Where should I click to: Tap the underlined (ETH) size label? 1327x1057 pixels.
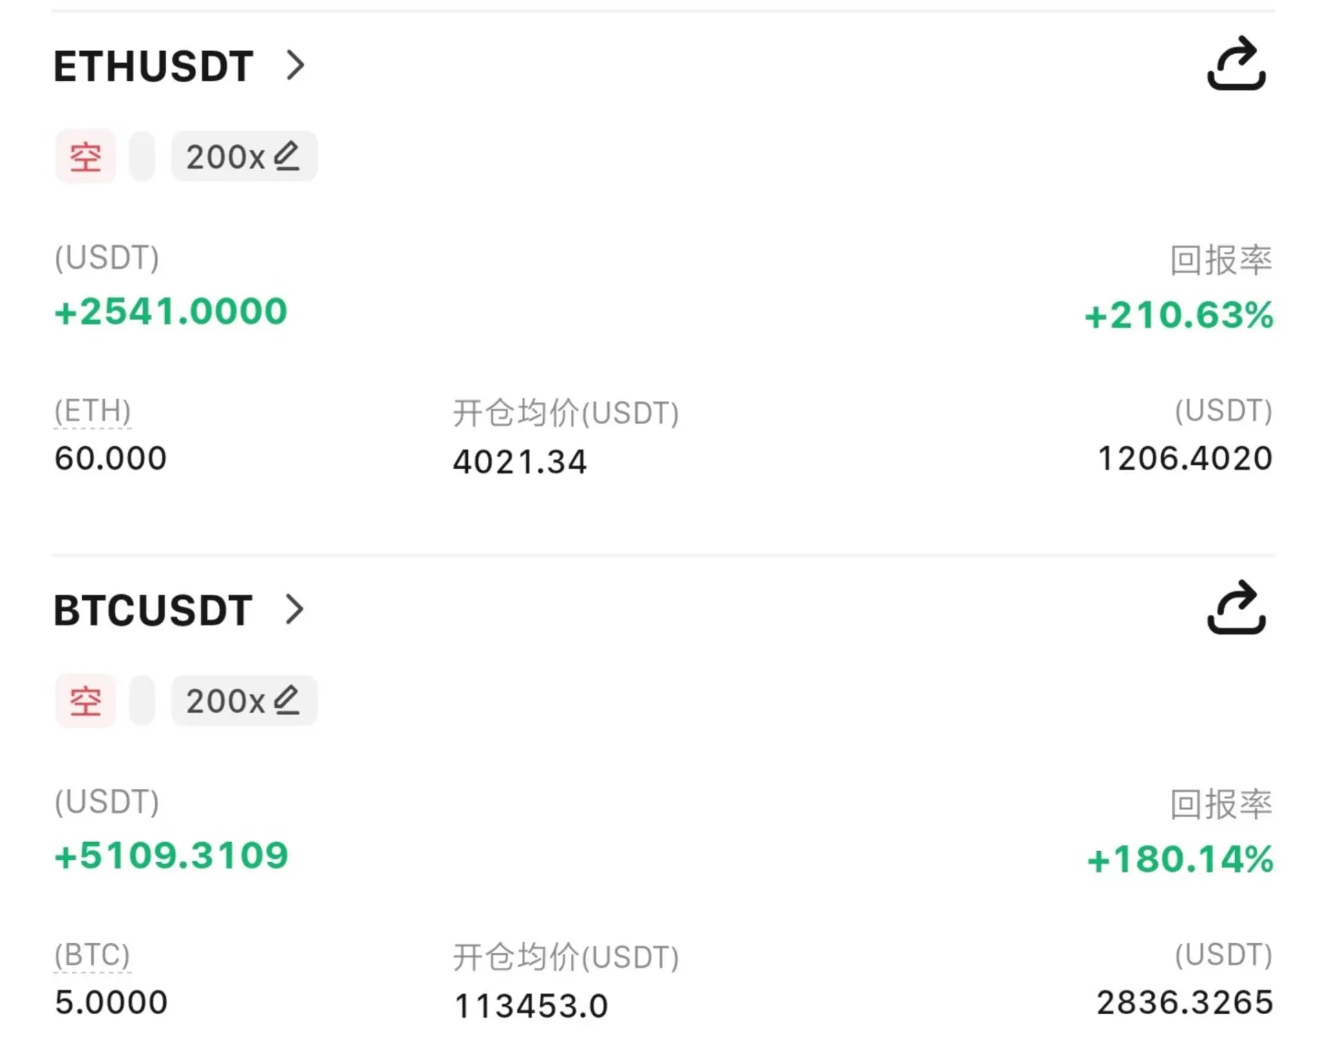pos(93,412)
